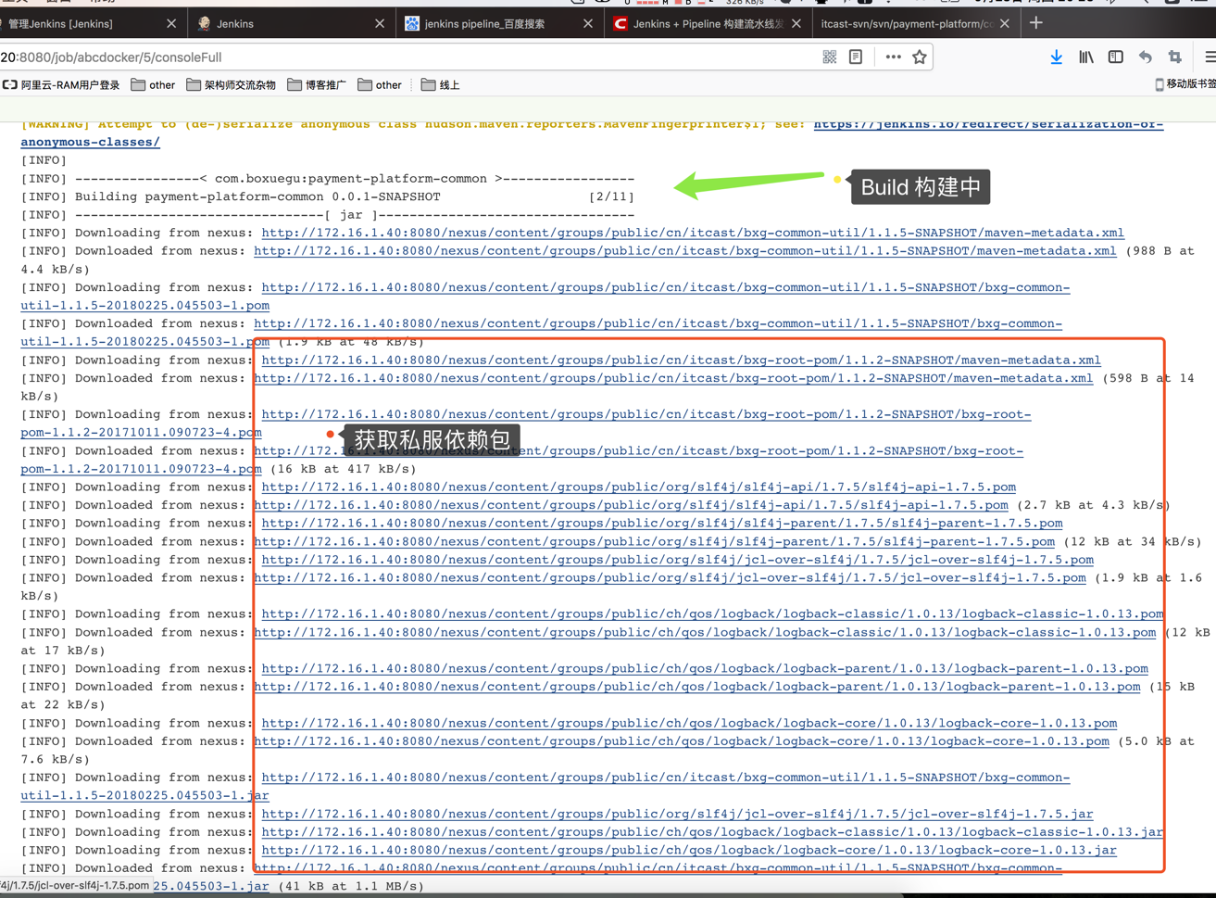
Task: Open the 架构师交流杂物 bookmarks folder
Action: [x=232, y=85]
